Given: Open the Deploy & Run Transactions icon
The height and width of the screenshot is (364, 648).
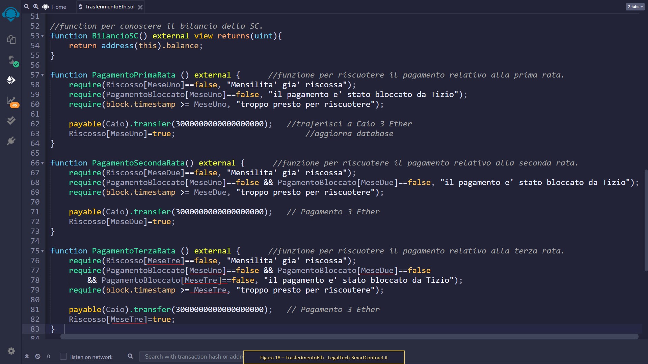Looking at the screenshot, I should [11, 80].
